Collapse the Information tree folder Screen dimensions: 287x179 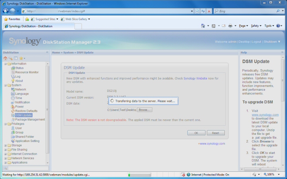[x=5, y=64]
